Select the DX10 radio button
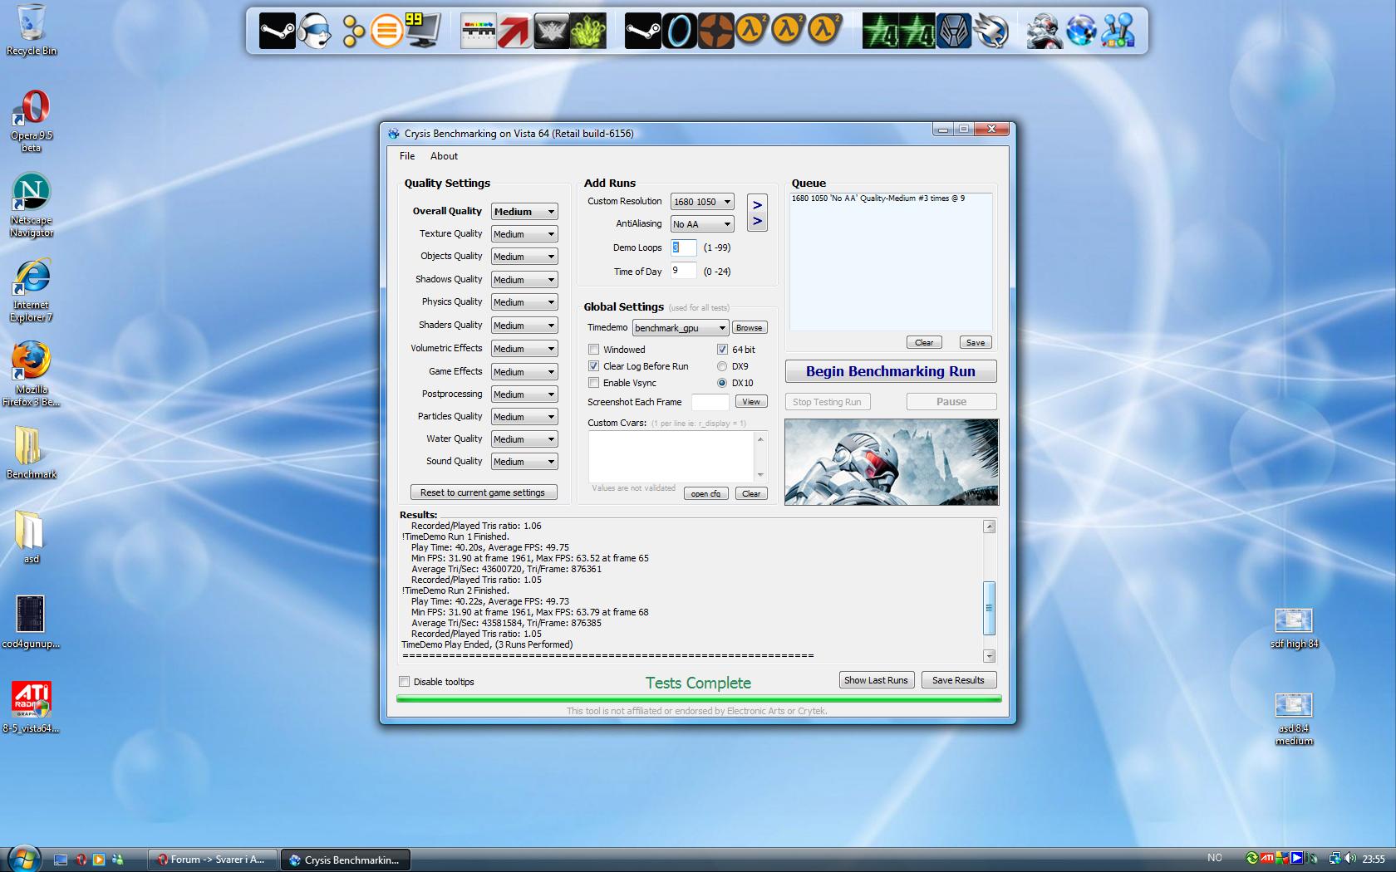Screen dimensions: 1396x872 pyautogui.click(x=722, y=383)
